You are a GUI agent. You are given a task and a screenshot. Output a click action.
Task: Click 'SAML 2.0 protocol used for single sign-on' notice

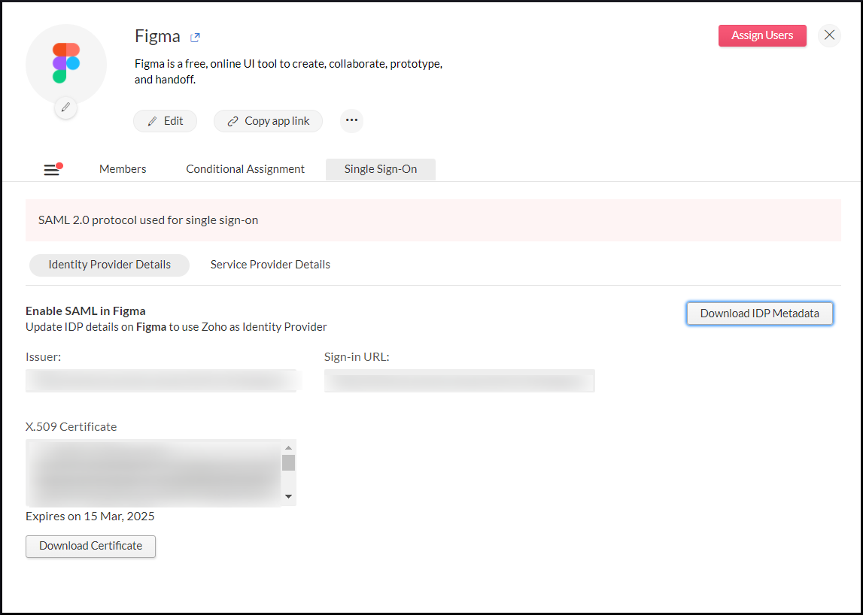click(433, 220)
